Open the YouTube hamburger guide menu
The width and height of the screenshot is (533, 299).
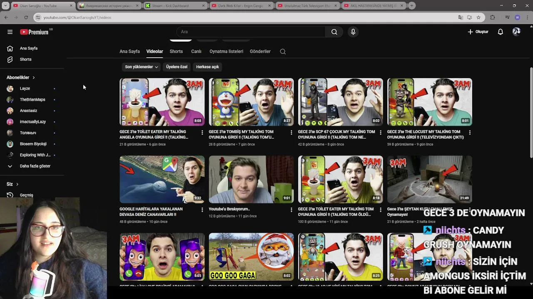pyautogui.click(x=10, y=32)
